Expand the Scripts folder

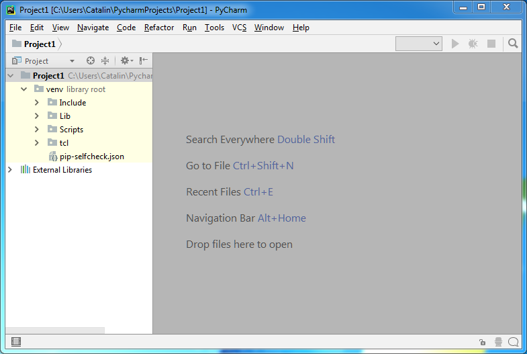37,130
